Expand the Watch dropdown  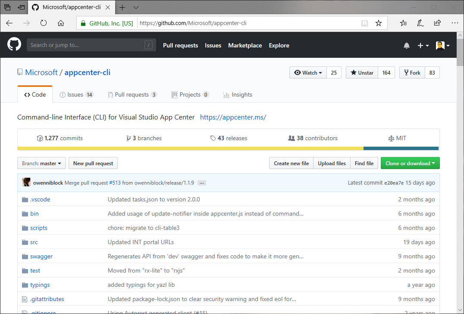pos(308,73)
